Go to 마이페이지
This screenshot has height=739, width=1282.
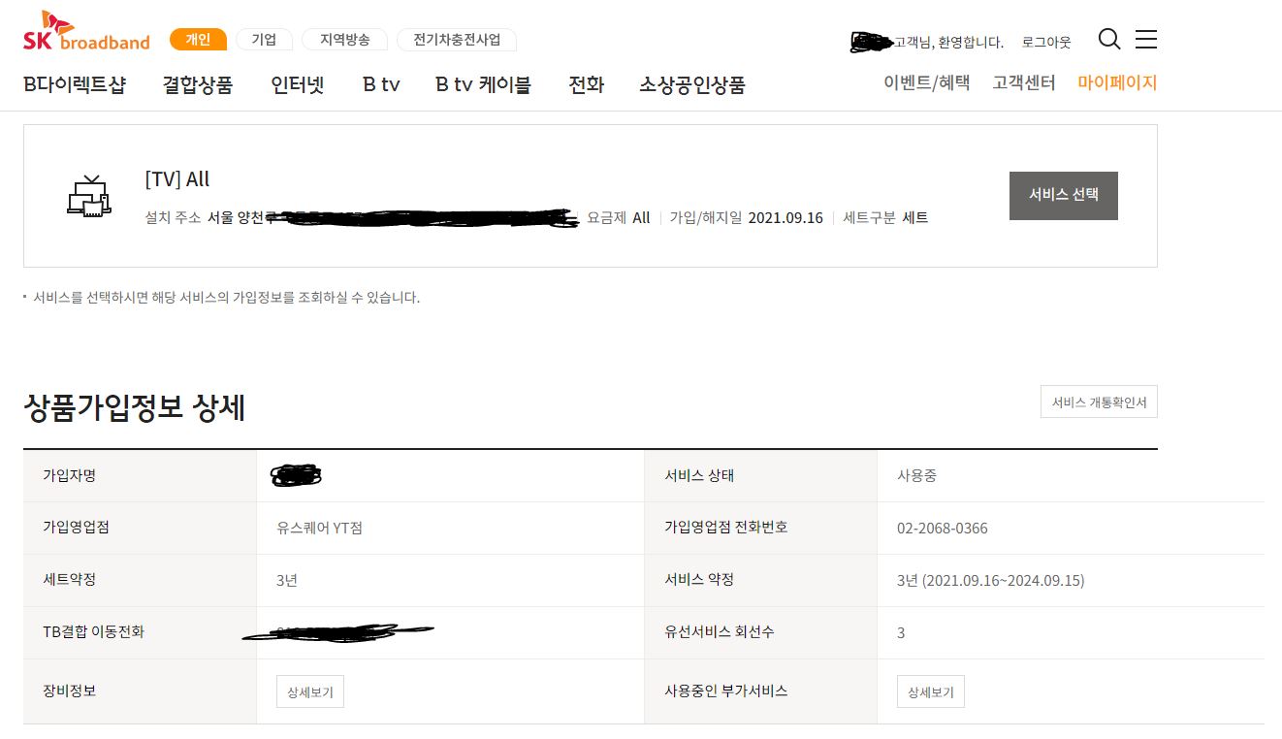pyautogui.click(x=1117, y=83)
